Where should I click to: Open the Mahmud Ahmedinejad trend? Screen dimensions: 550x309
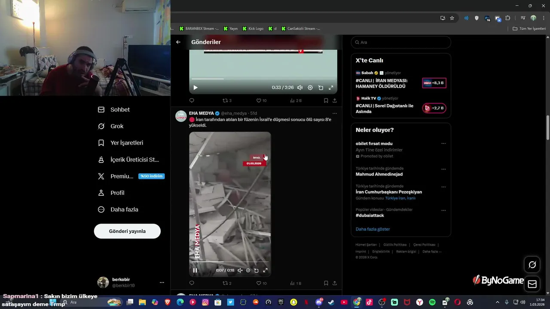coord(379,174)
